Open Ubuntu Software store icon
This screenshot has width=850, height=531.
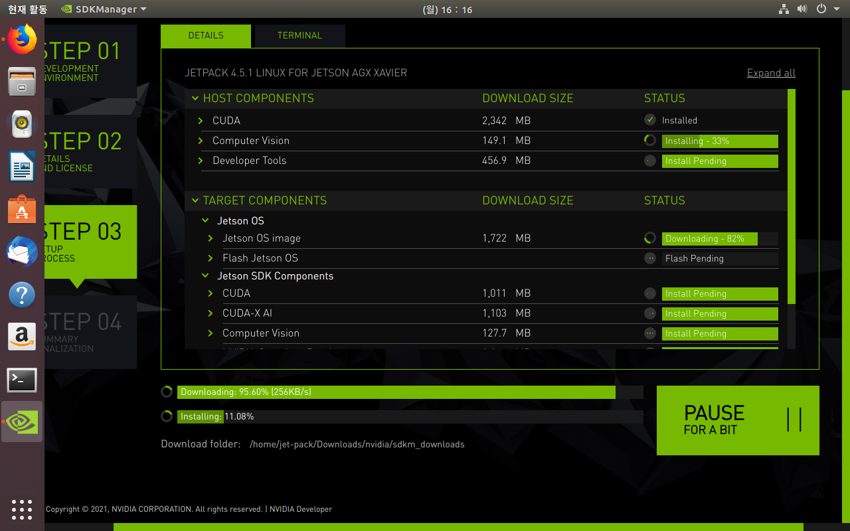click(22, 209)
